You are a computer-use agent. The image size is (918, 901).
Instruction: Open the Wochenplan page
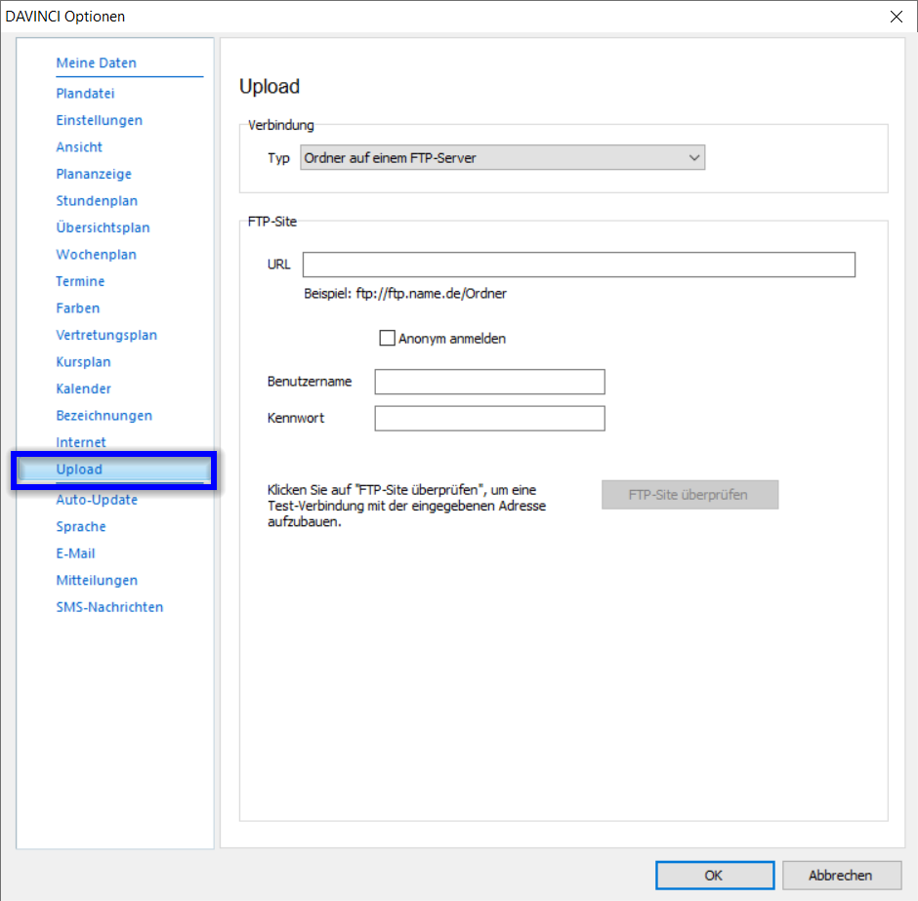[x=96, y=255]
